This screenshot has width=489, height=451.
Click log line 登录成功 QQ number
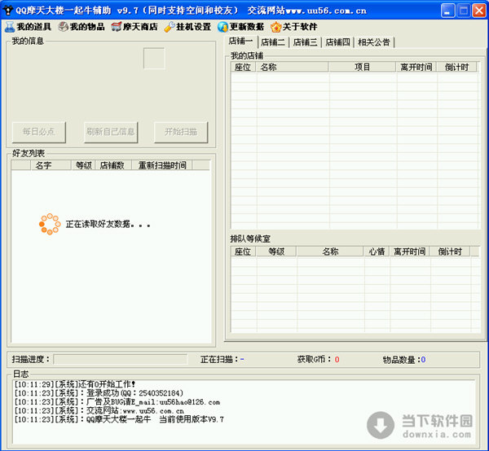(x=99, y=393)
